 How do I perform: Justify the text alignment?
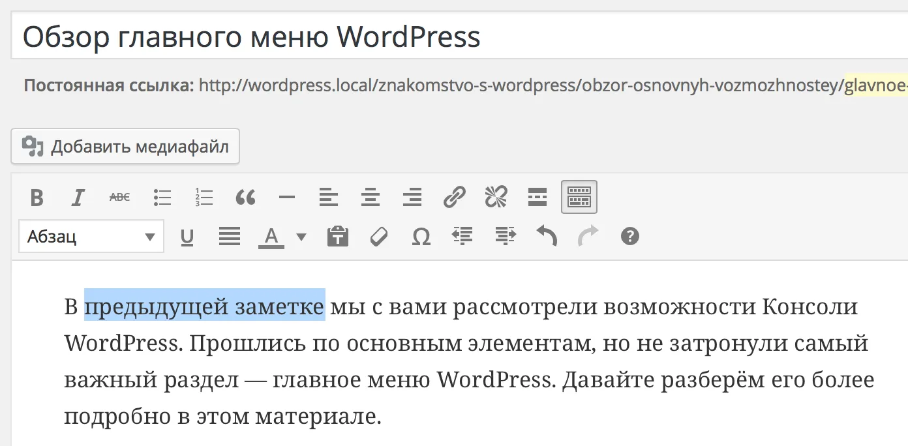point(229,237)
